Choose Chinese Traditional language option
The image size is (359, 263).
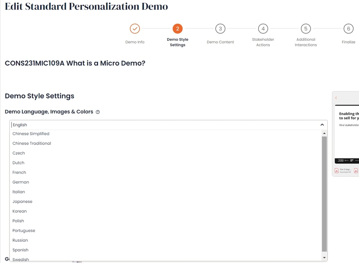pos(31,143)
